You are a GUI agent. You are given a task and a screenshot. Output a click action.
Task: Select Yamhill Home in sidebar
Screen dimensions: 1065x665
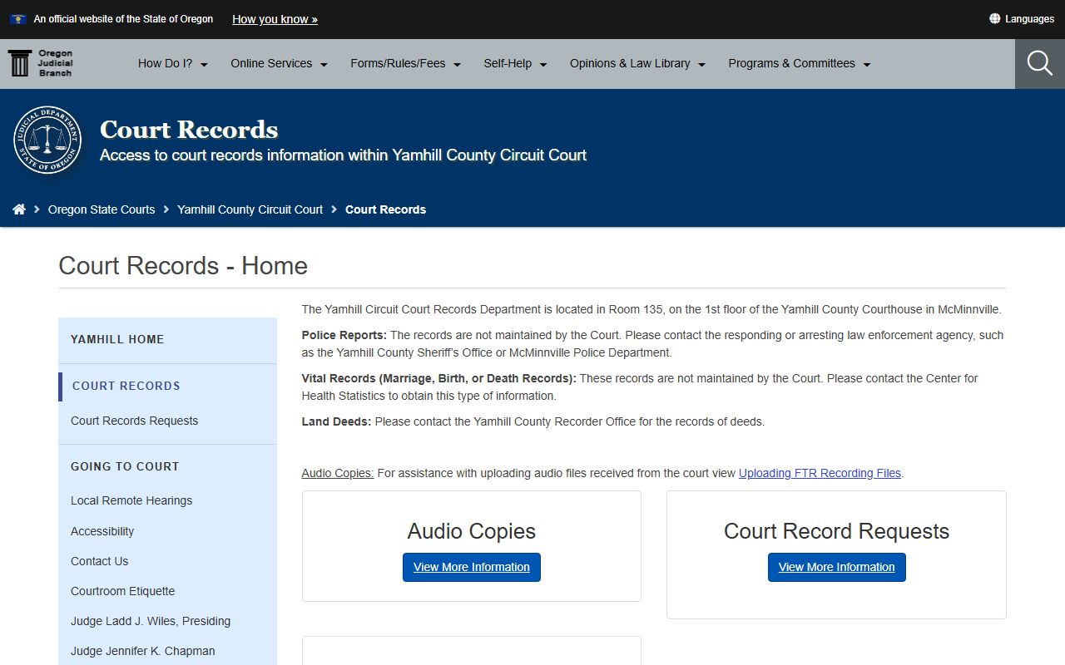pos(117,339)
